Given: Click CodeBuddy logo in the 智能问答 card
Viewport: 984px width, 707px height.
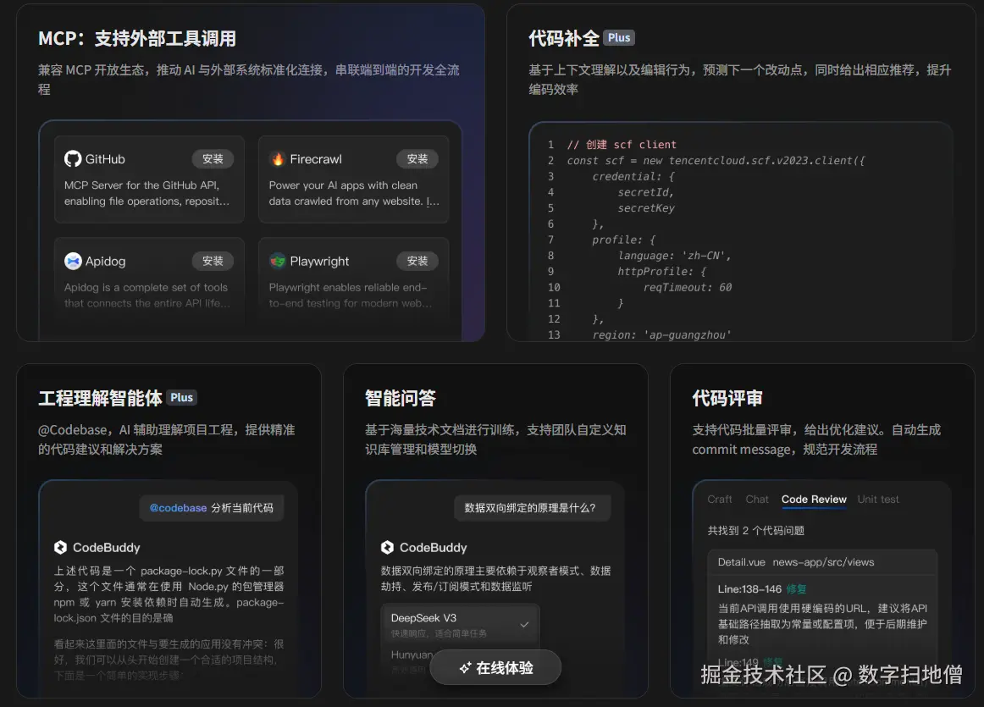Looking at the screenshot, I should (x=387, y=547).
